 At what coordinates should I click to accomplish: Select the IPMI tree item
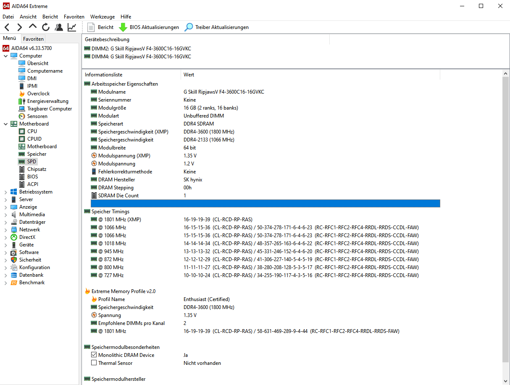click(x=32, y=86)
